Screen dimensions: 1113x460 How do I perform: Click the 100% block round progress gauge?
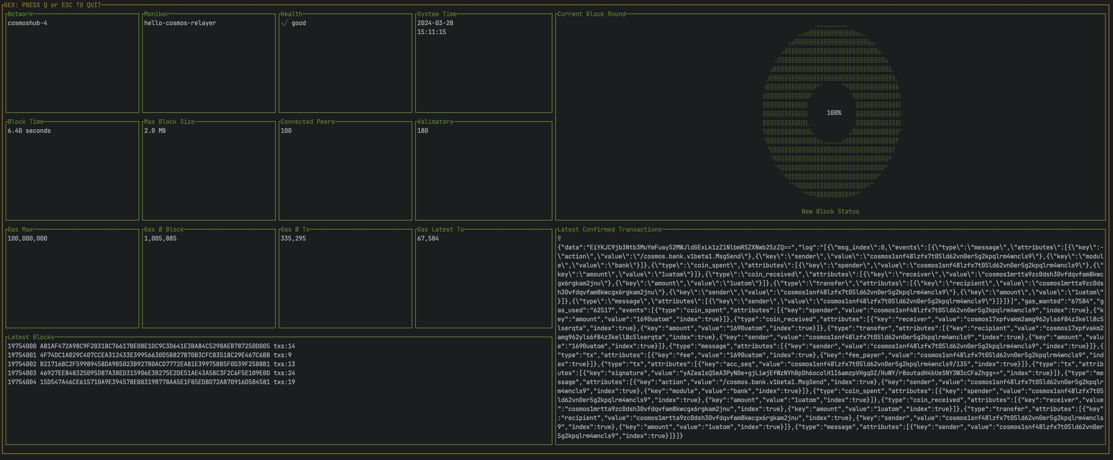coord(835,113)
